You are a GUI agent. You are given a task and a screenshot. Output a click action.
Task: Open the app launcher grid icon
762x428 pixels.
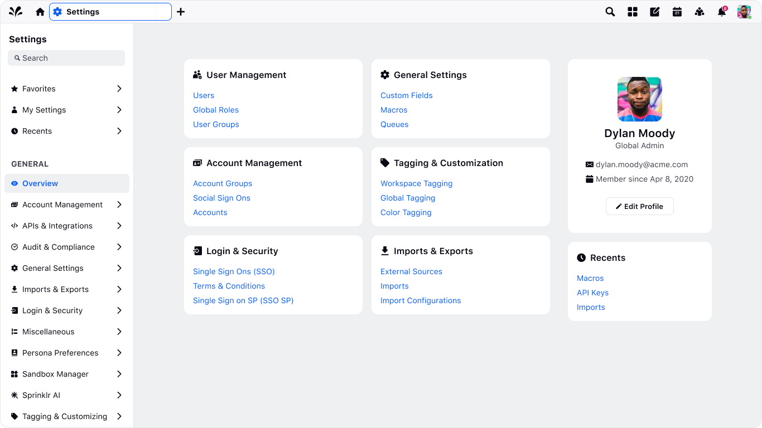633,12
